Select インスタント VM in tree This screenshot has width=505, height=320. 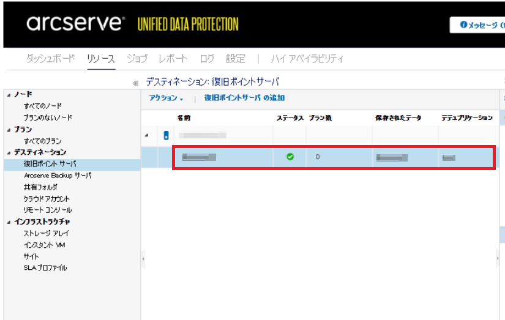[45, 245]
